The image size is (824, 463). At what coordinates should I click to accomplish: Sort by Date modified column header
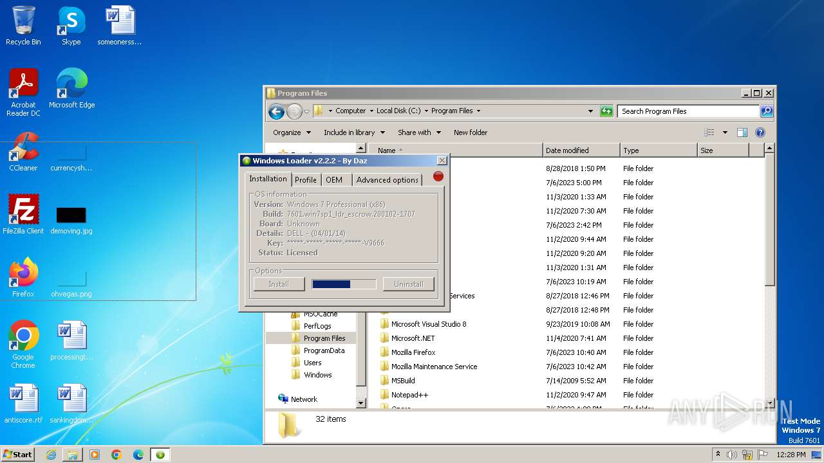tap(581, 150)
